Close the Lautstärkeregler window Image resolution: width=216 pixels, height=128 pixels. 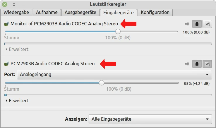click(x=5, y=4)
